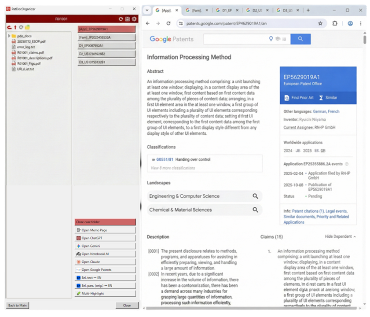Switch to the [Fam] browser tab

click(197, 11)
